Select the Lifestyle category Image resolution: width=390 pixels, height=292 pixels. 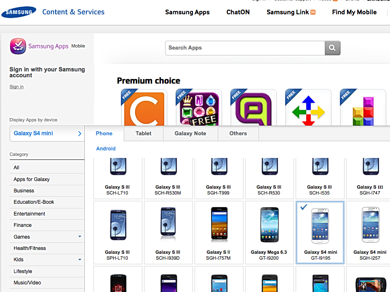pyautogui.click(x=47, y=271)
